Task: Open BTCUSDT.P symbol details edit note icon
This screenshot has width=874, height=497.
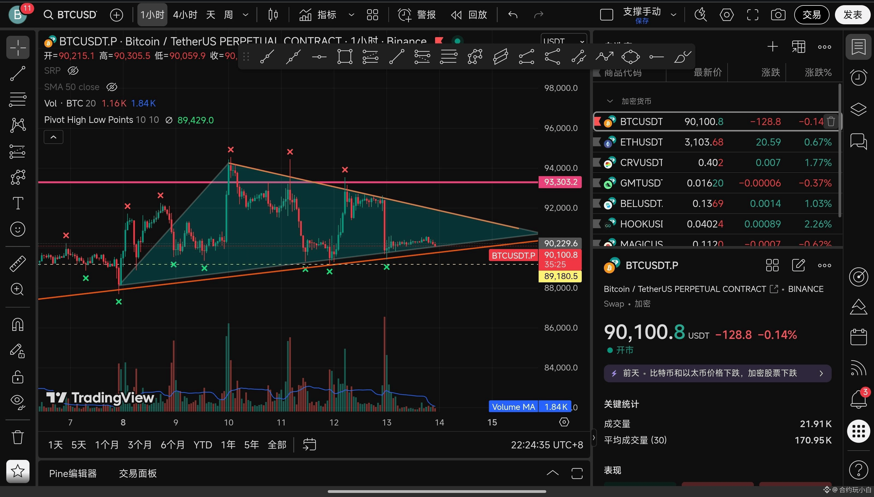Action: pos(799,265)
